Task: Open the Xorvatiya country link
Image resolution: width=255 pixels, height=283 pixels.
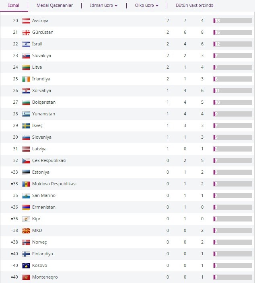Action: click(x=41, y=90)
